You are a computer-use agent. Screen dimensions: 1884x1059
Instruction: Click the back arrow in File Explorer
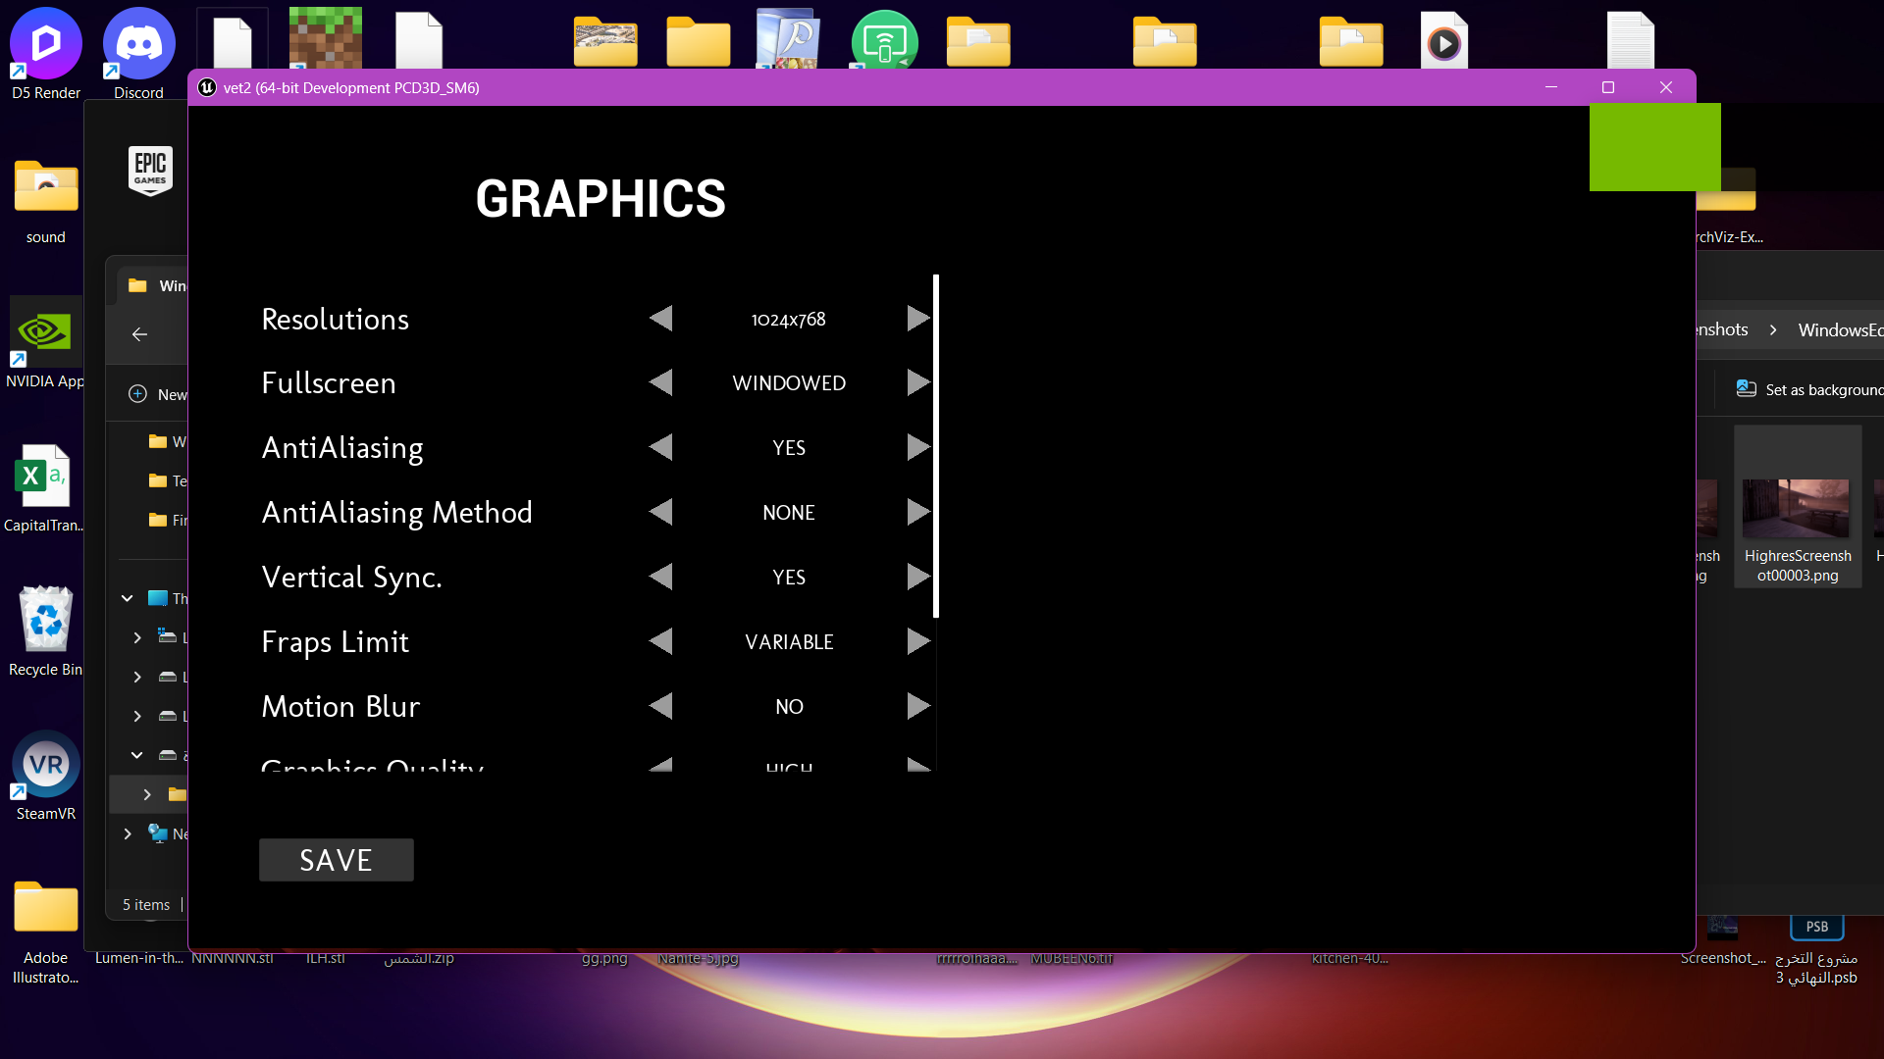pos(139,334)
